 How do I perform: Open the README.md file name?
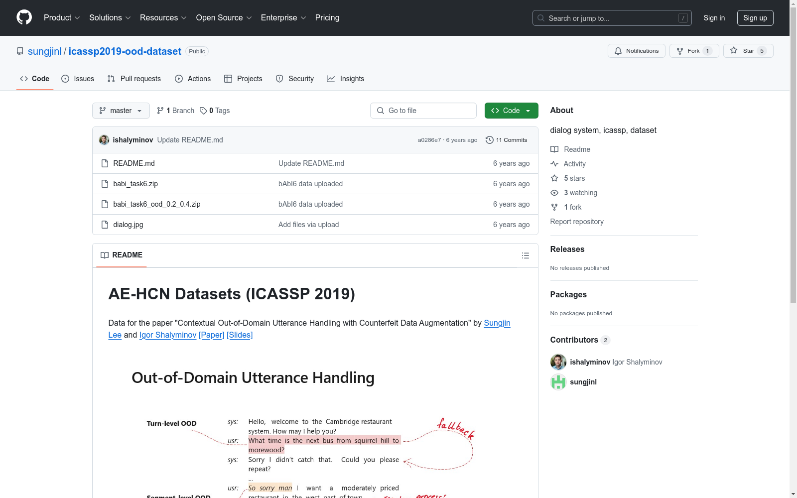134,163
